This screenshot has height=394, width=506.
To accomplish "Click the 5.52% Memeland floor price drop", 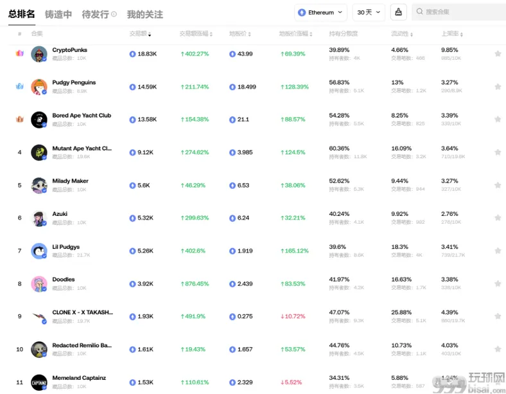I will pos(291,382).
